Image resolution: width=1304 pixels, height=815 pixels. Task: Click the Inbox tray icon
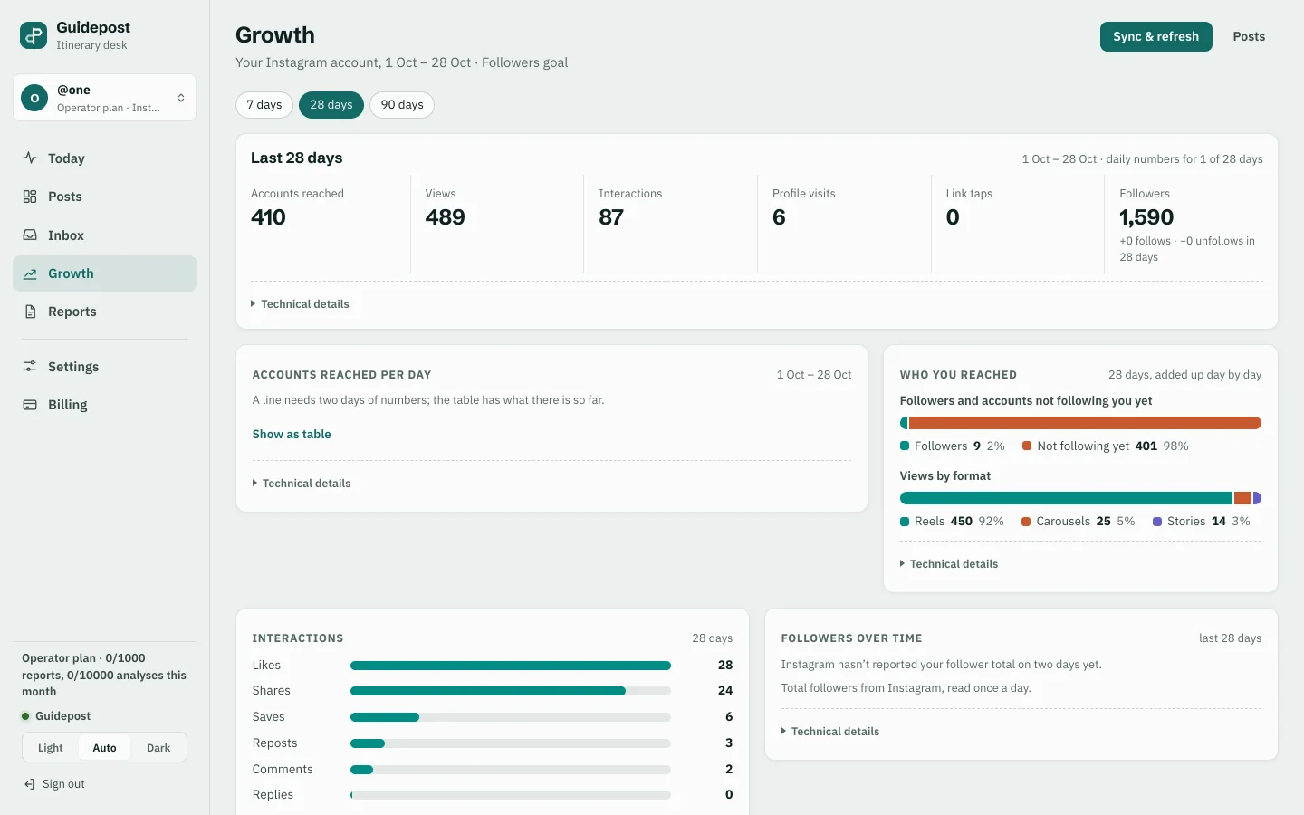click(30, 235)
